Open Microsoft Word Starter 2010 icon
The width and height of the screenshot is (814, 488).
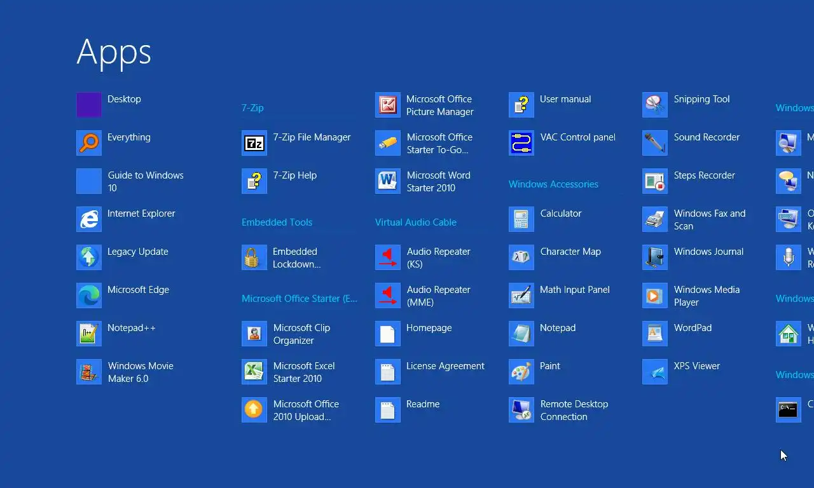point(388,181)
